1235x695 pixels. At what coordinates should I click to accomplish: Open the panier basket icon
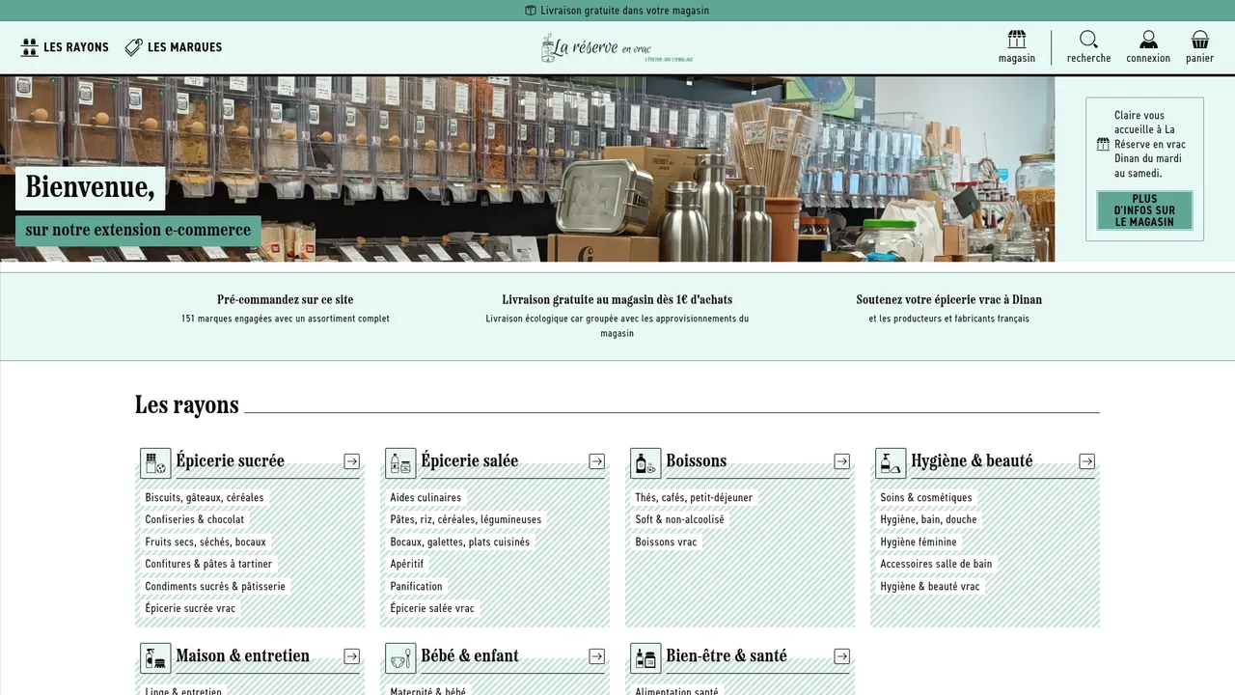[1200, 40]
